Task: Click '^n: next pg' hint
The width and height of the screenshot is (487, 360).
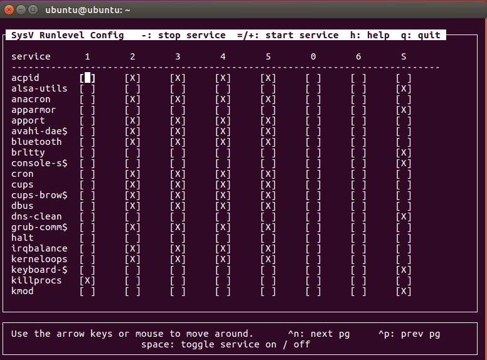Action: [319, 334]
